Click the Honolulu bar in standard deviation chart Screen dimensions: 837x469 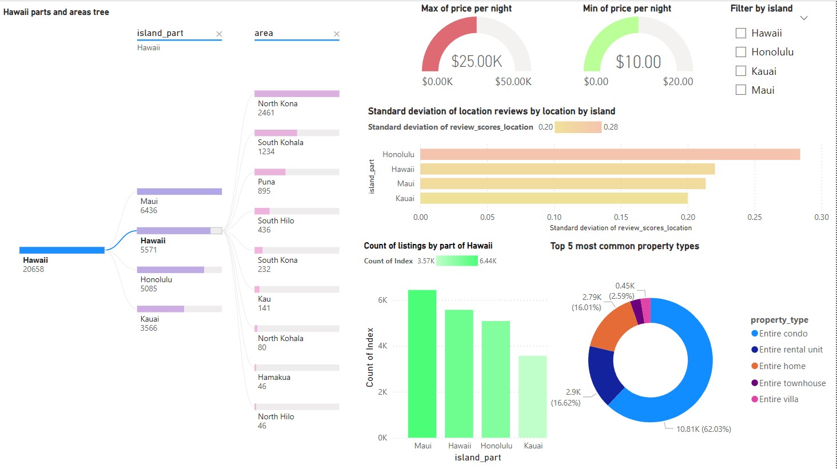[x=609, y=154]
